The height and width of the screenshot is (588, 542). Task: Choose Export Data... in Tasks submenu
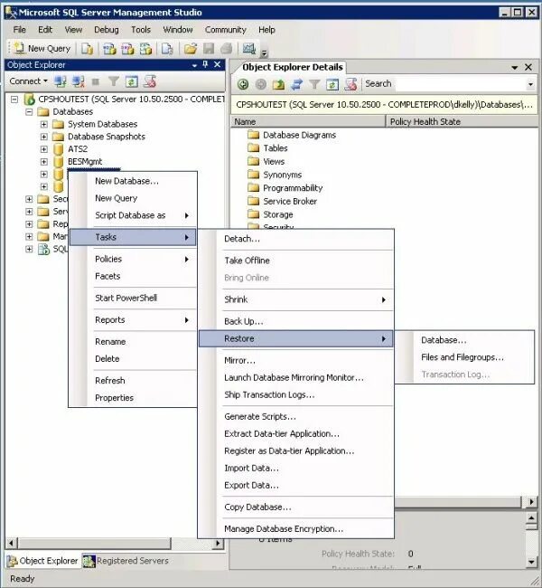click(x=296, y=486)
